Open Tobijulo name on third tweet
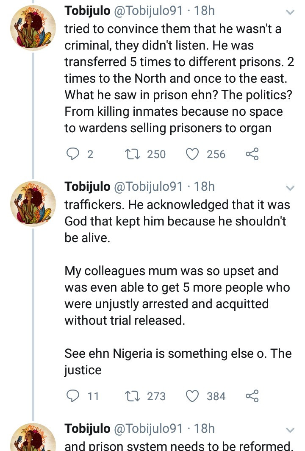The height and width of the screenshot is (451, 305). (87, 429)
